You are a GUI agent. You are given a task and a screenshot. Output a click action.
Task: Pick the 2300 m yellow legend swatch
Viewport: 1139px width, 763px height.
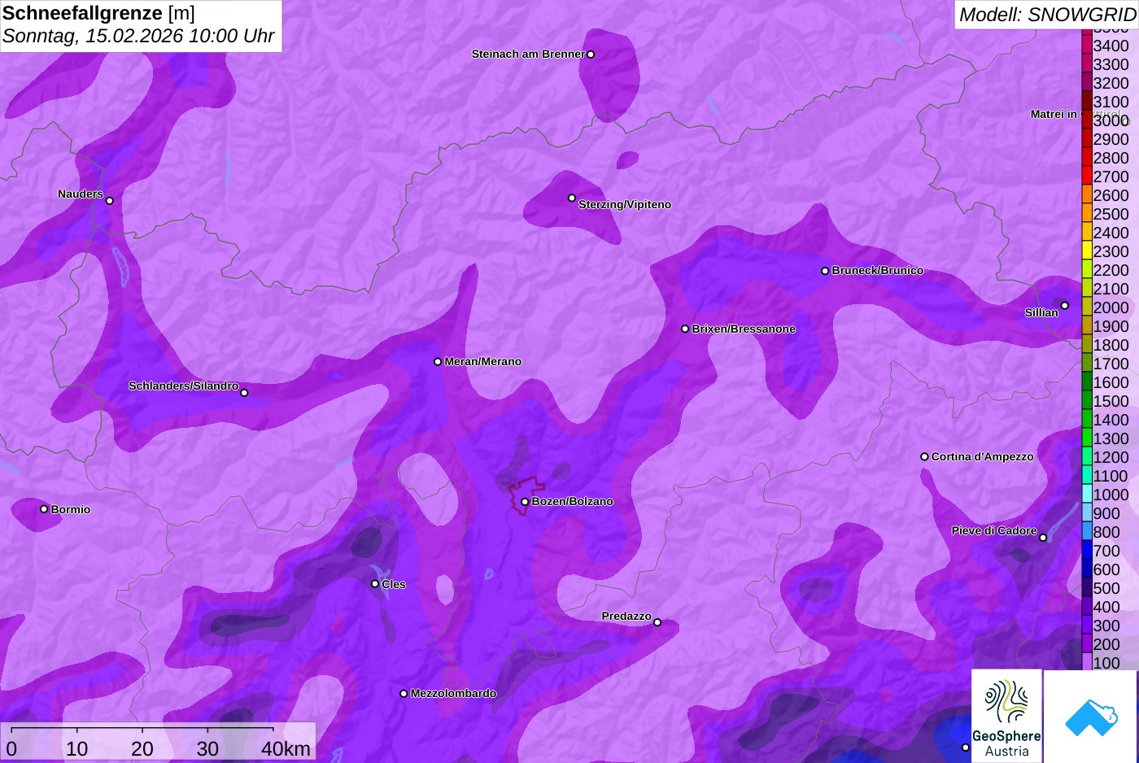coord(1087,251)
